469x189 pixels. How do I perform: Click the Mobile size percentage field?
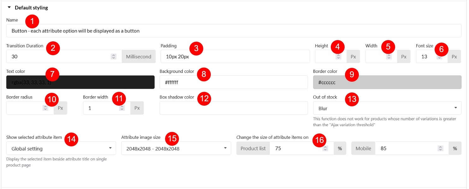[407, 148]
